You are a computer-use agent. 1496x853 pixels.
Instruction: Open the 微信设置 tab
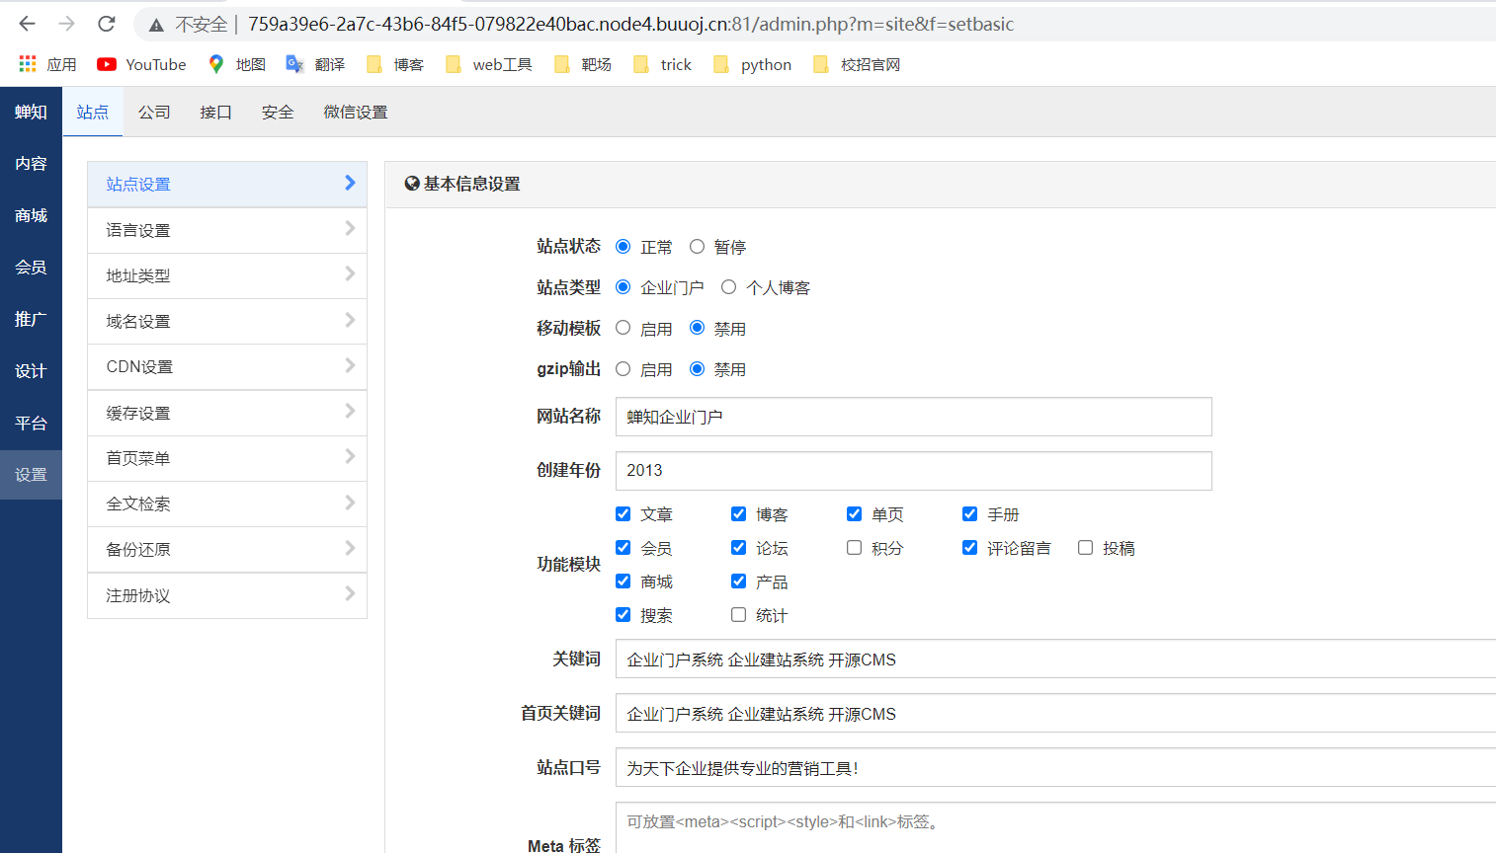355,112
